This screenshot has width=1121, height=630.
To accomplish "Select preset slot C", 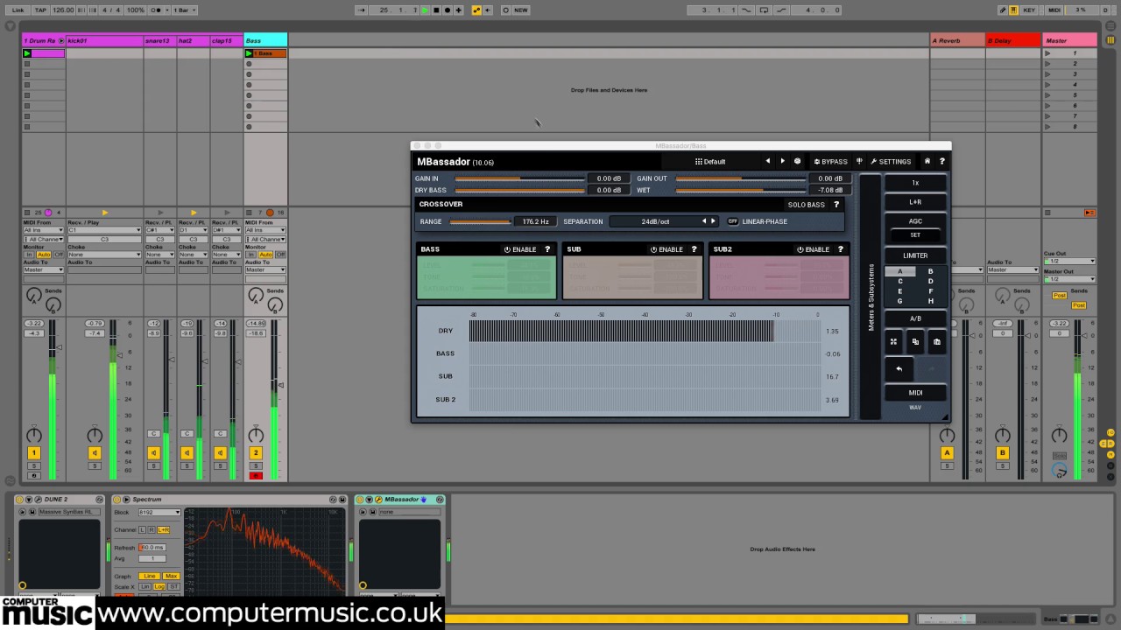I will (x=899, y=282).
